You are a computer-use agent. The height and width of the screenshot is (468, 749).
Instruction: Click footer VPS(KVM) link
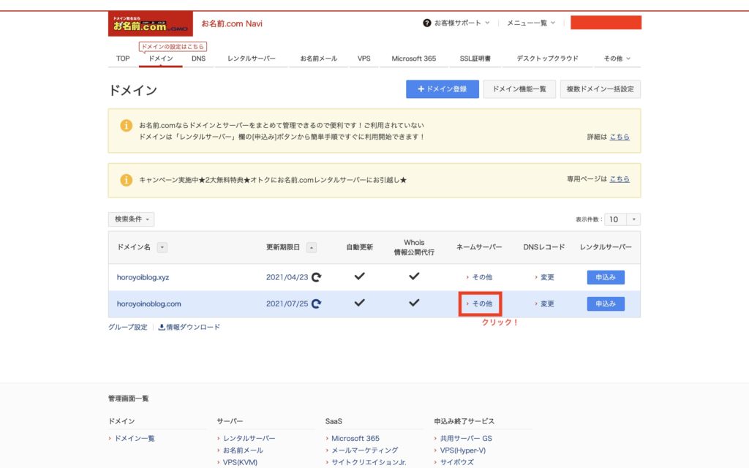pos(240,462)
